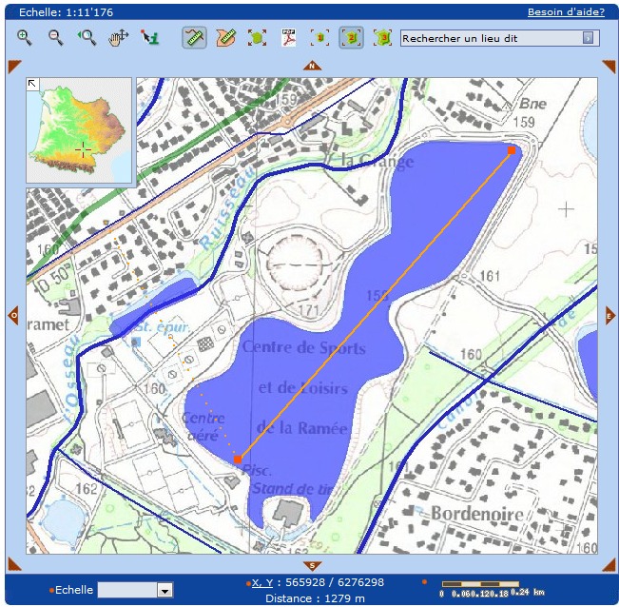Image resolution: width=619 pixels, height=607 pixels.
Task: Activate the hand pan tool
Action: 119,38
